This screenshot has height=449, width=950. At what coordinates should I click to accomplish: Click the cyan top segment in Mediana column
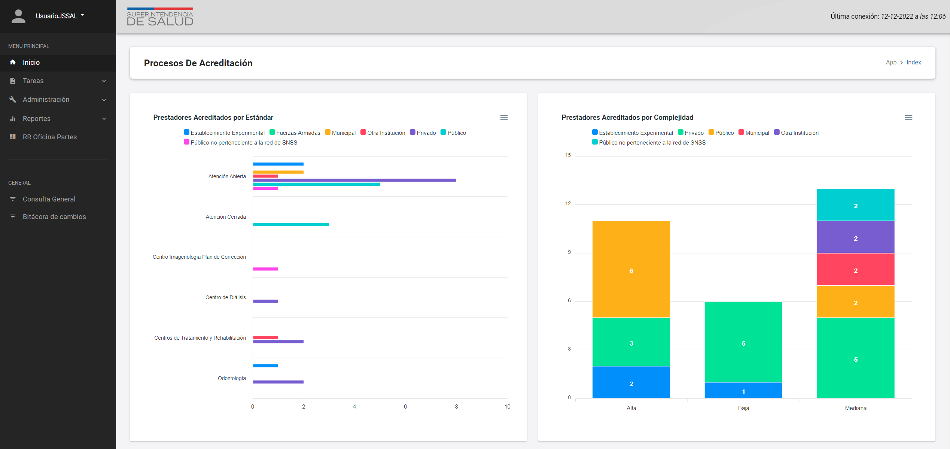pyautogui.click(x=856, y=205)
